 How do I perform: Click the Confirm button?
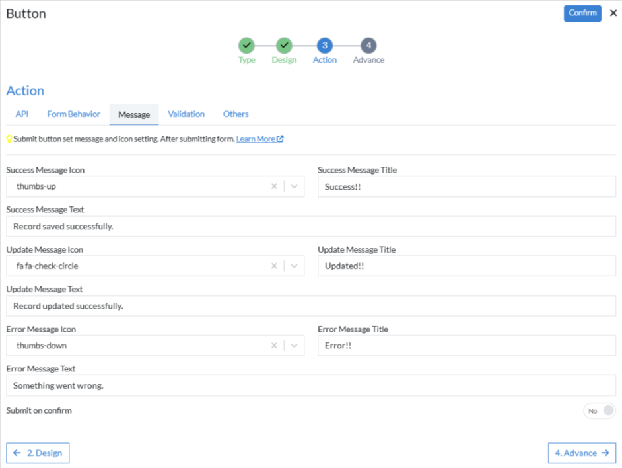(582, 13)
